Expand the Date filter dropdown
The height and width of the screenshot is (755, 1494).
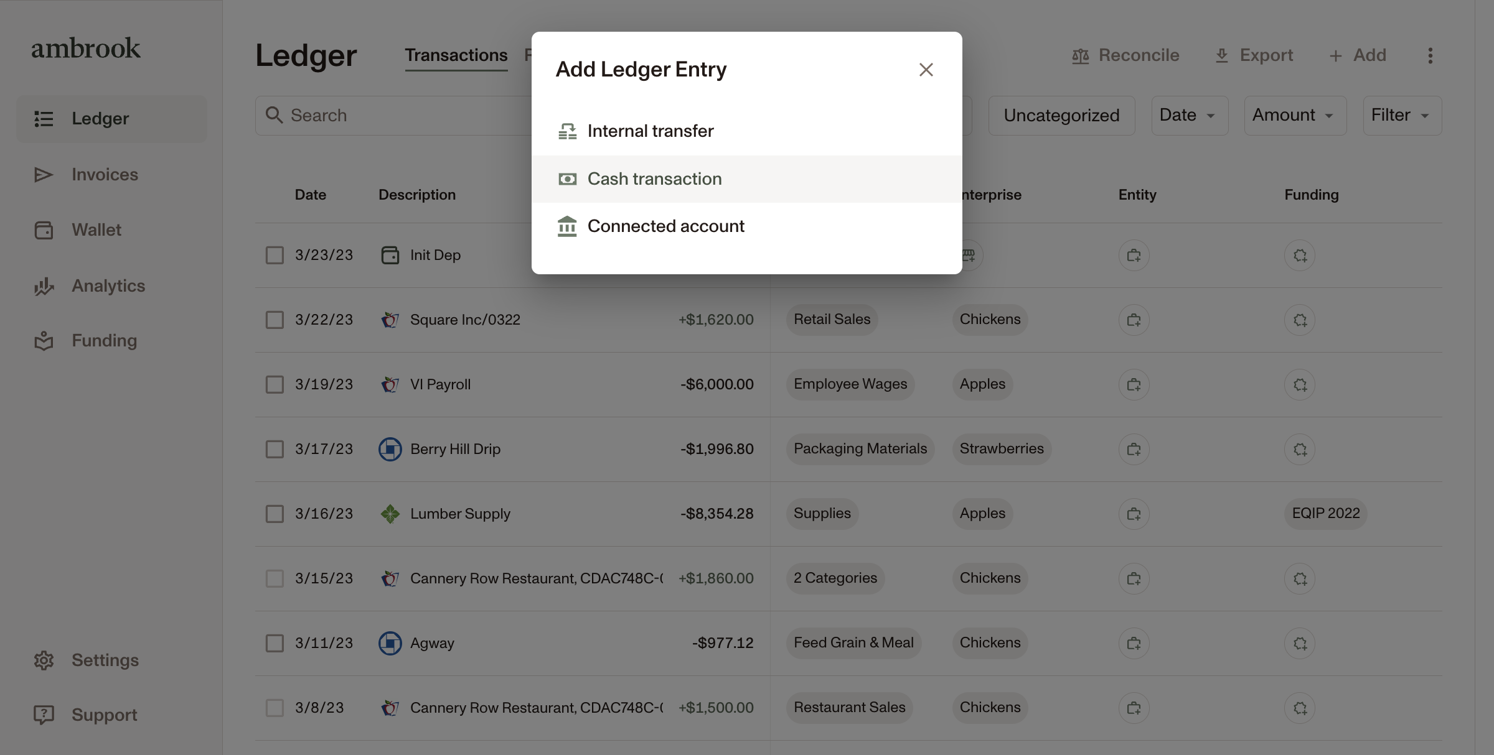pos(1190,116)
